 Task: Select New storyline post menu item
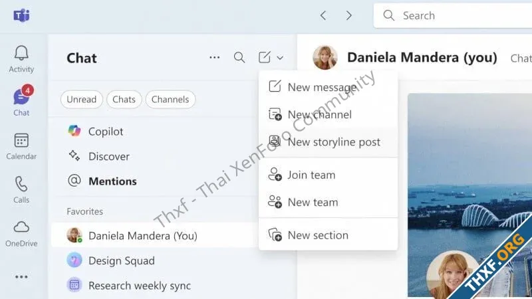coord(328,142)
